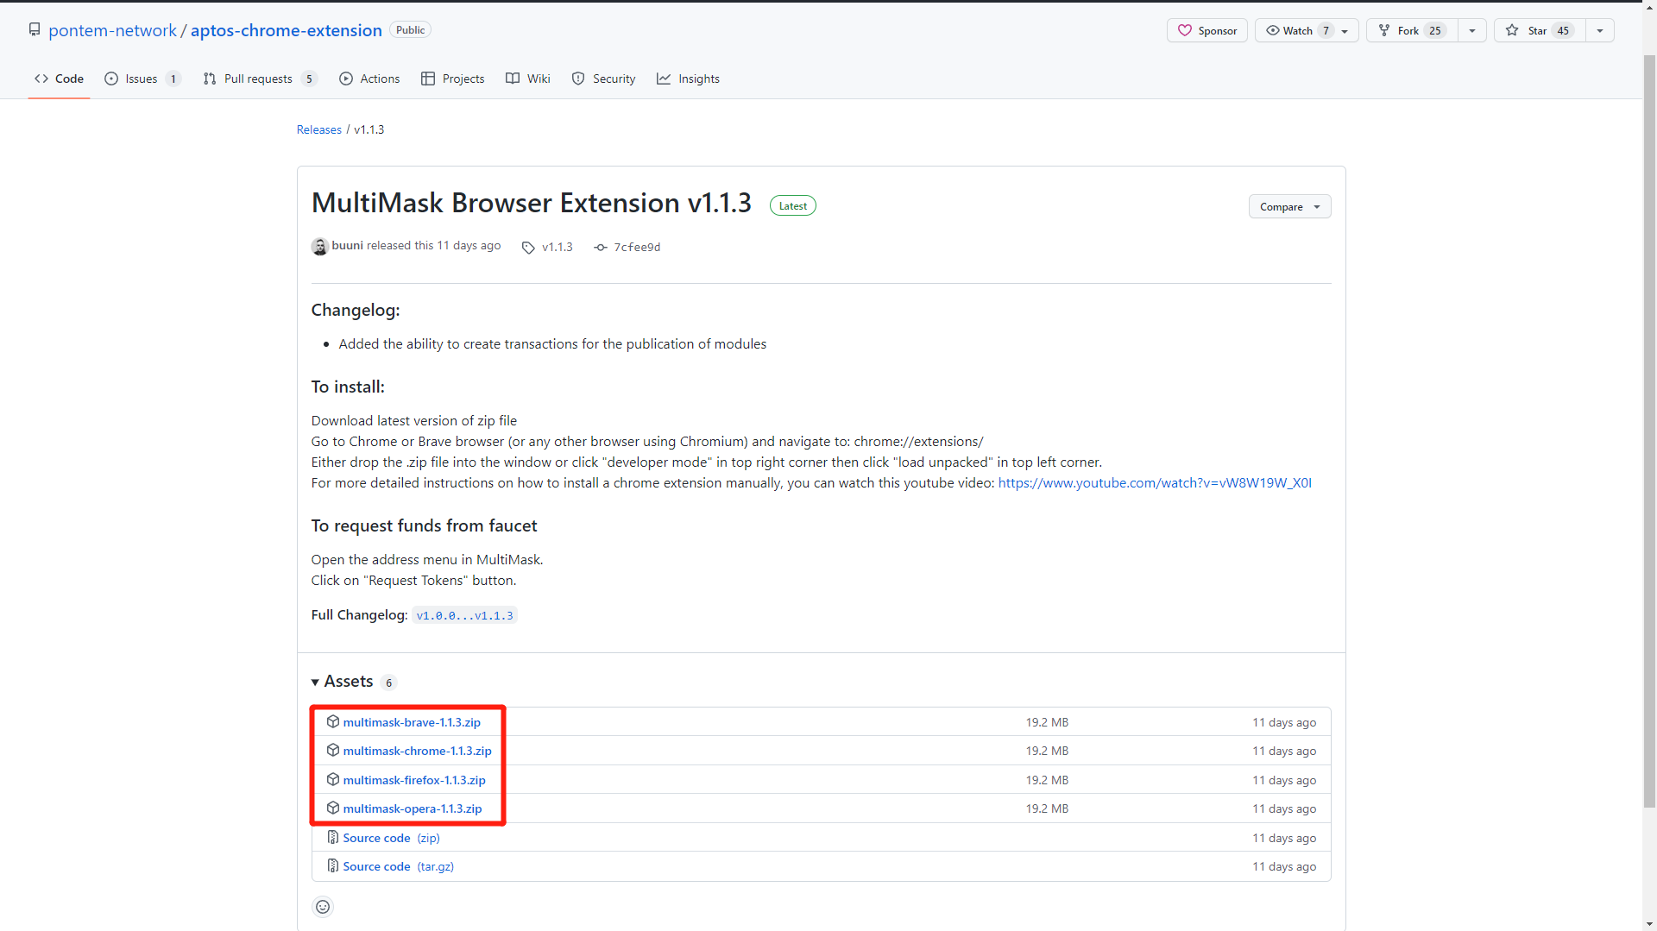The height and width of the screenshot is (931, 1657).
Task: Open the v1.0.0...v1.1.3 full changelog link
Action: click(464, 615)
